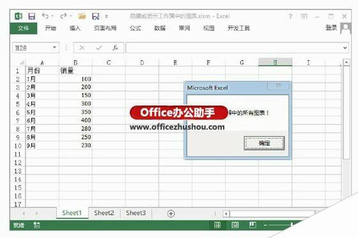Viewport: 358px width, 238px height.
Task: Click 确定 button in Microsoft Excel dialog
Action: (264, 143)
